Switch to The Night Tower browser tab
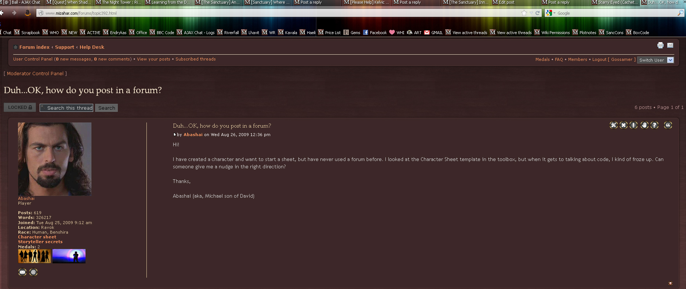The image size is (686, 289). (119, 3)
